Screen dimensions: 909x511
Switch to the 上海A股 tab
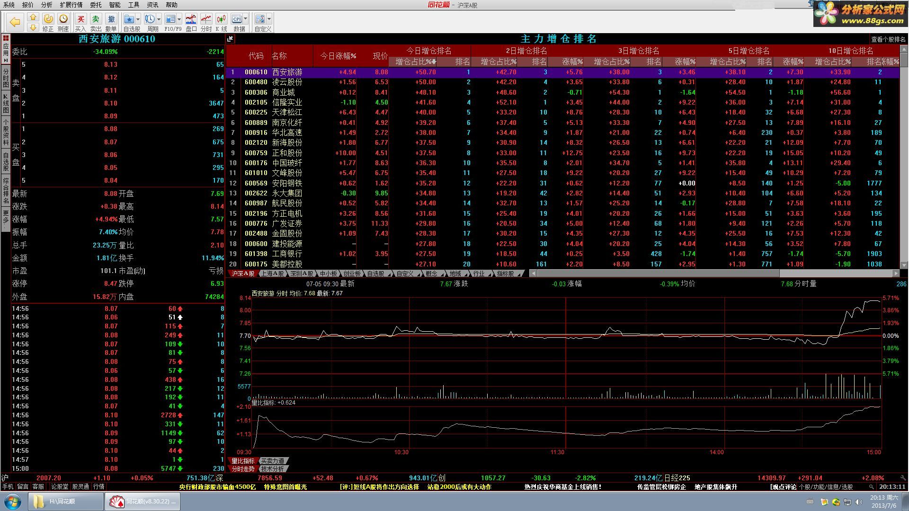[x=273, y=273]
